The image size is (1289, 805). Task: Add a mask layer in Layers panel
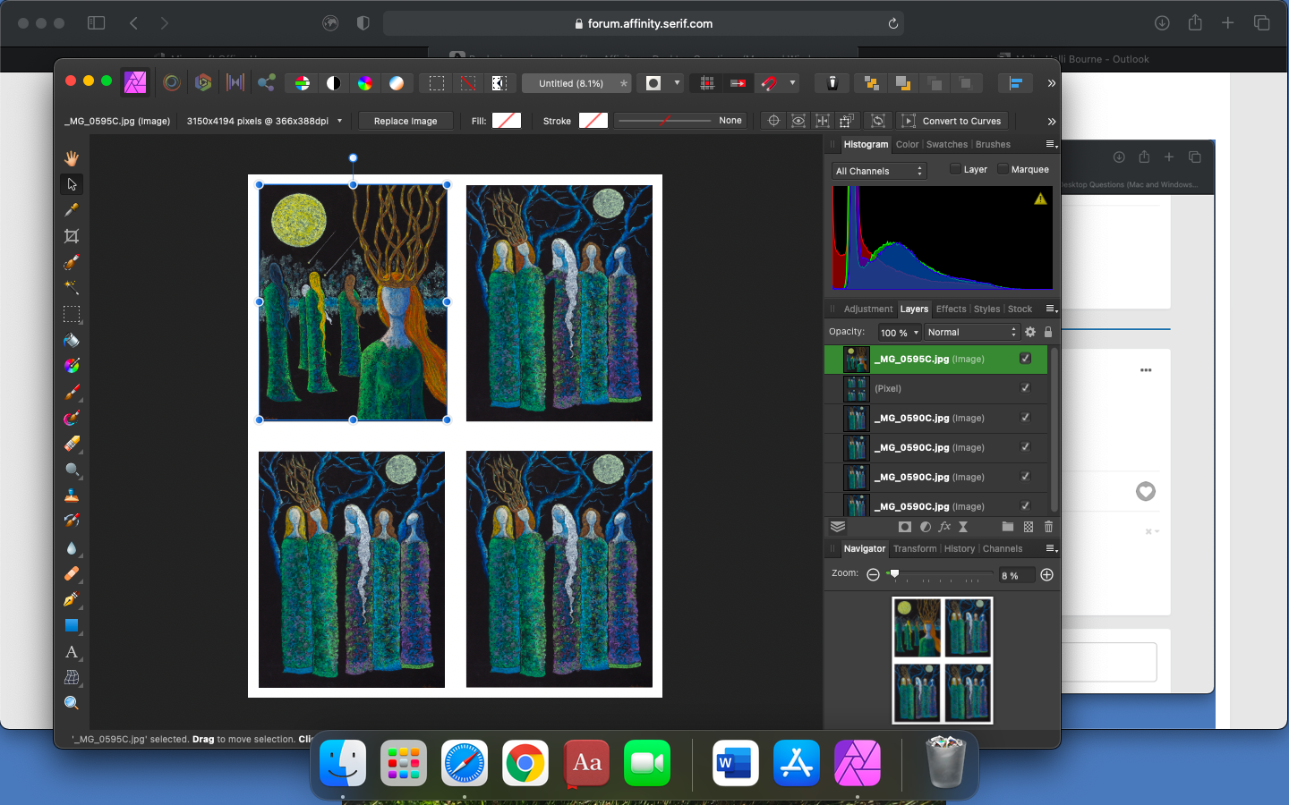[905, 527]
